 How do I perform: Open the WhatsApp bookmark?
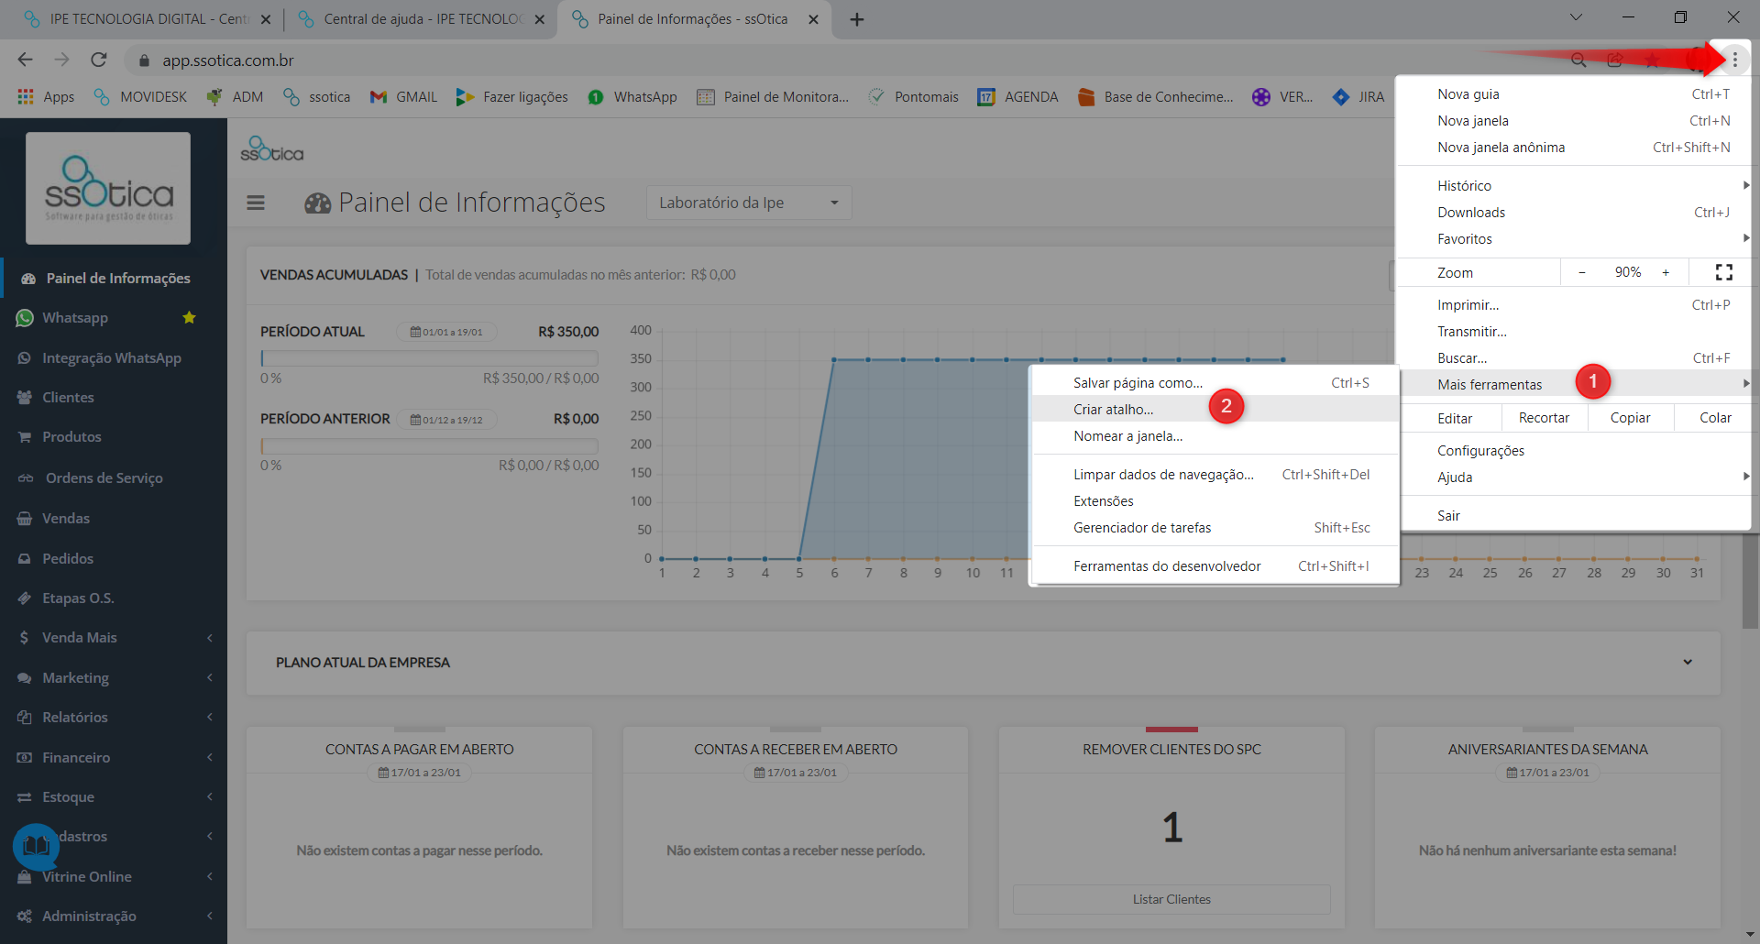click(x=632, y=96)
